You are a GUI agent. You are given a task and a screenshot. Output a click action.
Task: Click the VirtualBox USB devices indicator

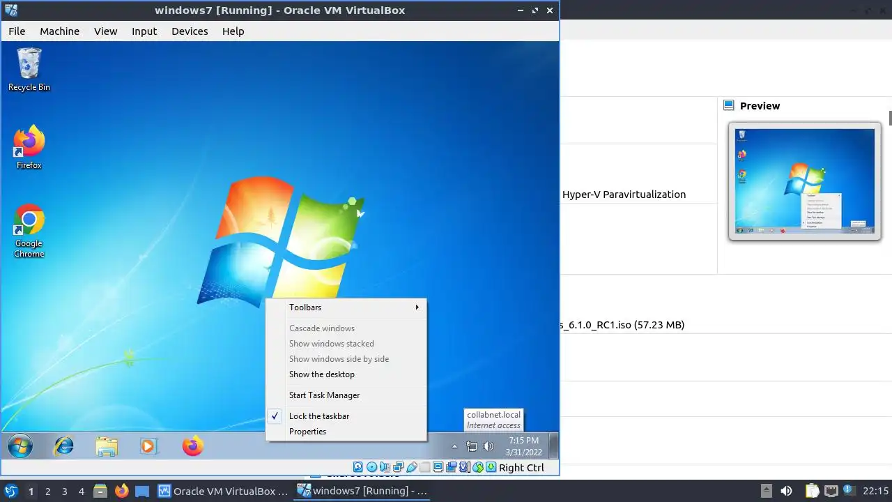click(x=411, y=467)
